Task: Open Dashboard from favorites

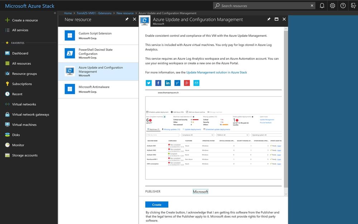Action: click(x=20, y=53)
